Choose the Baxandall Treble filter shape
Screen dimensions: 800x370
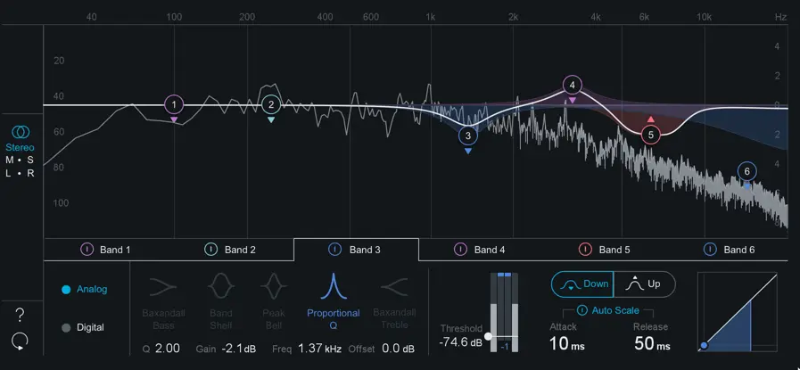tap(393, 286)
